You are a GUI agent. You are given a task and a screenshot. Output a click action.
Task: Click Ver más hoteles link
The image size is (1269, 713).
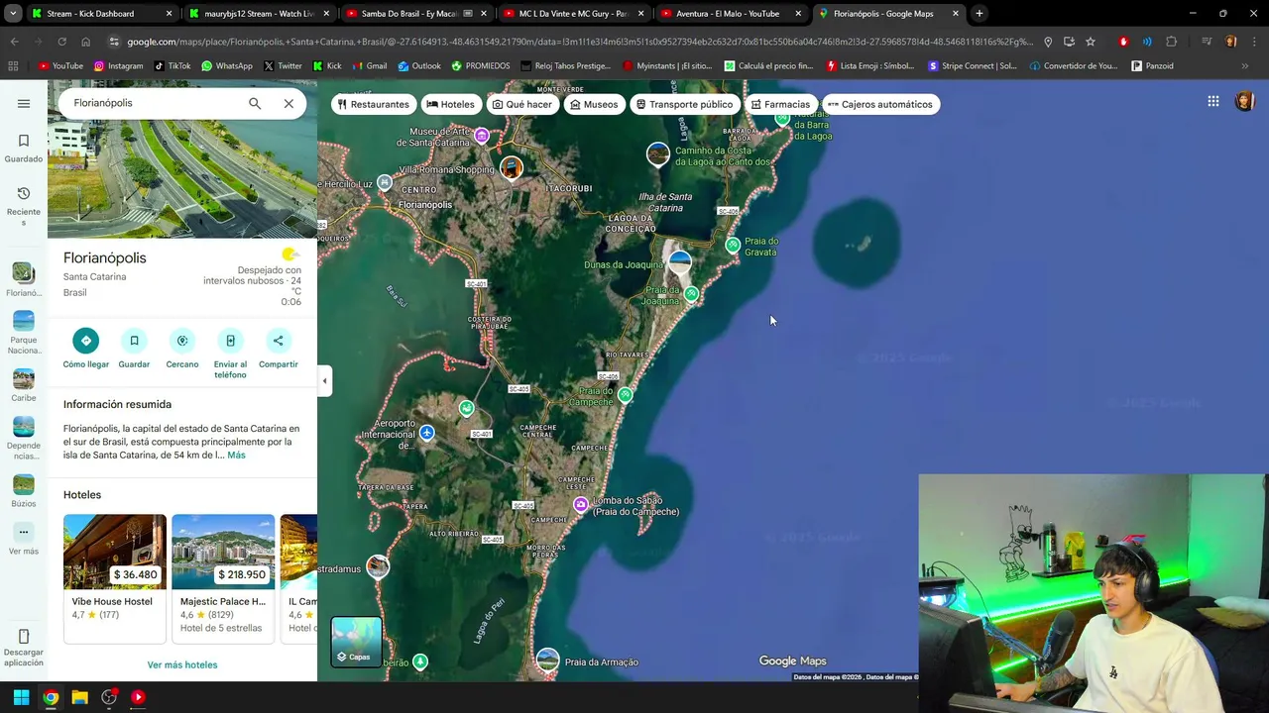(182, 664)
